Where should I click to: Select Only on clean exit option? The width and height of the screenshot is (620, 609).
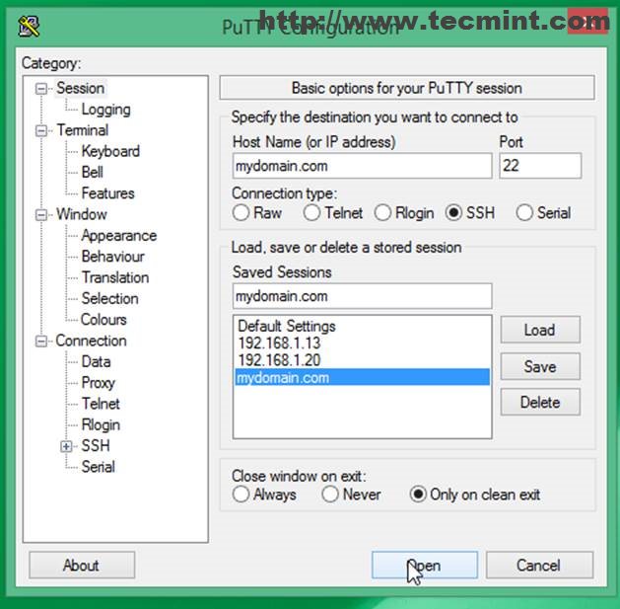coord(418,495)
